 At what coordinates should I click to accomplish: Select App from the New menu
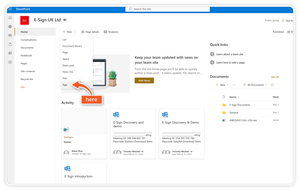(65, 85)
